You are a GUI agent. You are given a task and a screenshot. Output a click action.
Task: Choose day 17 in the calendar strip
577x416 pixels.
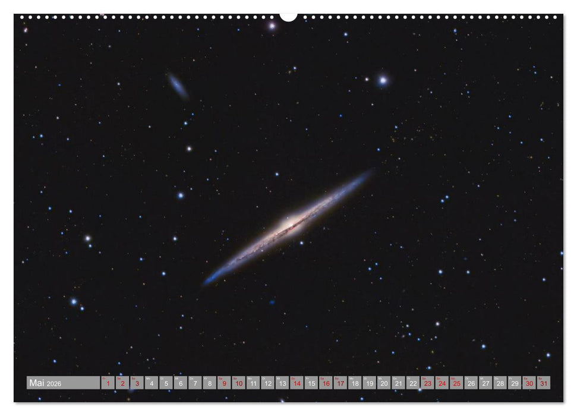pos(340,383)
